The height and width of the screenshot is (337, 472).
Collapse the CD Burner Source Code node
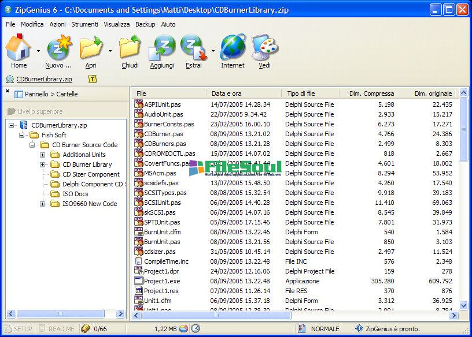pyautogui.click(x=32, y=145)
